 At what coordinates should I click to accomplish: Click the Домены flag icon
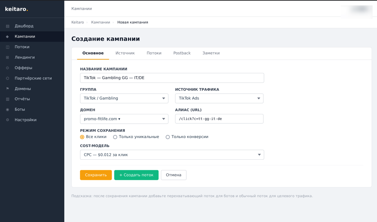(x=7, y=89)
